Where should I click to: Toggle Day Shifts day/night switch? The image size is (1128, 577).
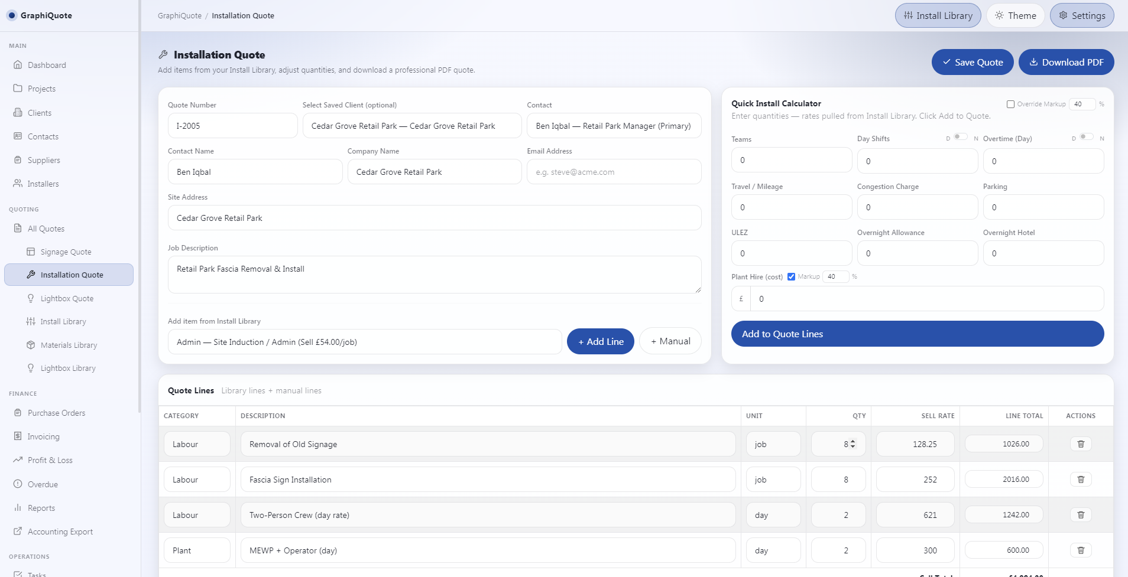(961, 137)
